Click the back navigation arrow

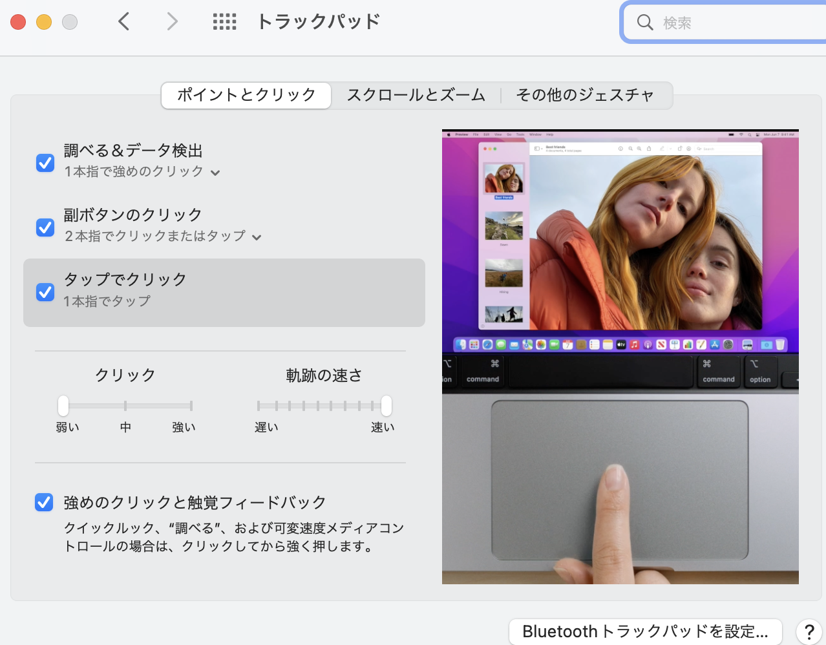coord(124,21)
